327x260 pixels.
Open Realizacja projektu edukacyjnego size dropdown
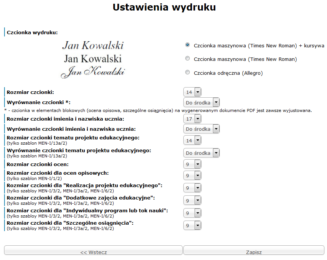tap(192, 188)
